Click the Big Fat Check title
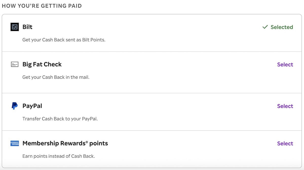Screen dimensions: 304x170 (42, 65)
